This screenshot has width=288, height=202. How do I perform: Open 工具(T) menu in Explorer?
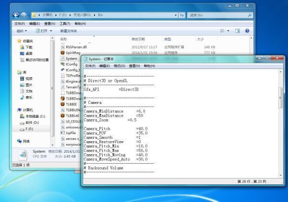(65, 23)
